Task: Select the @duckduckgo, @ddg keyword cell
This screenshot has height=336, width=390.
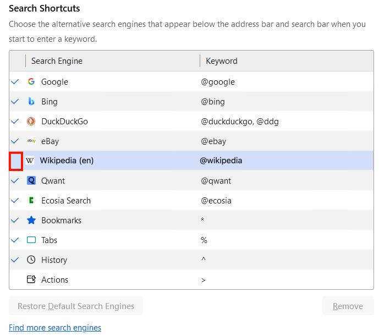Action: (x=239, y=122)
